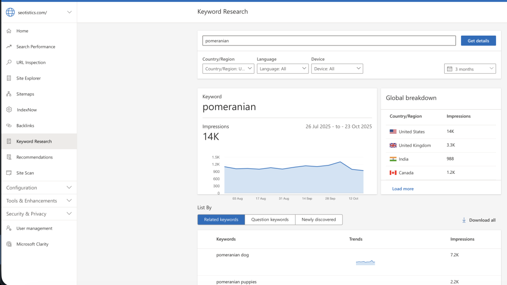The height and width of the screenshot is (285, 507).
Task: Switch to the Newly discovered tab
Action: click(x=318, y=219)
